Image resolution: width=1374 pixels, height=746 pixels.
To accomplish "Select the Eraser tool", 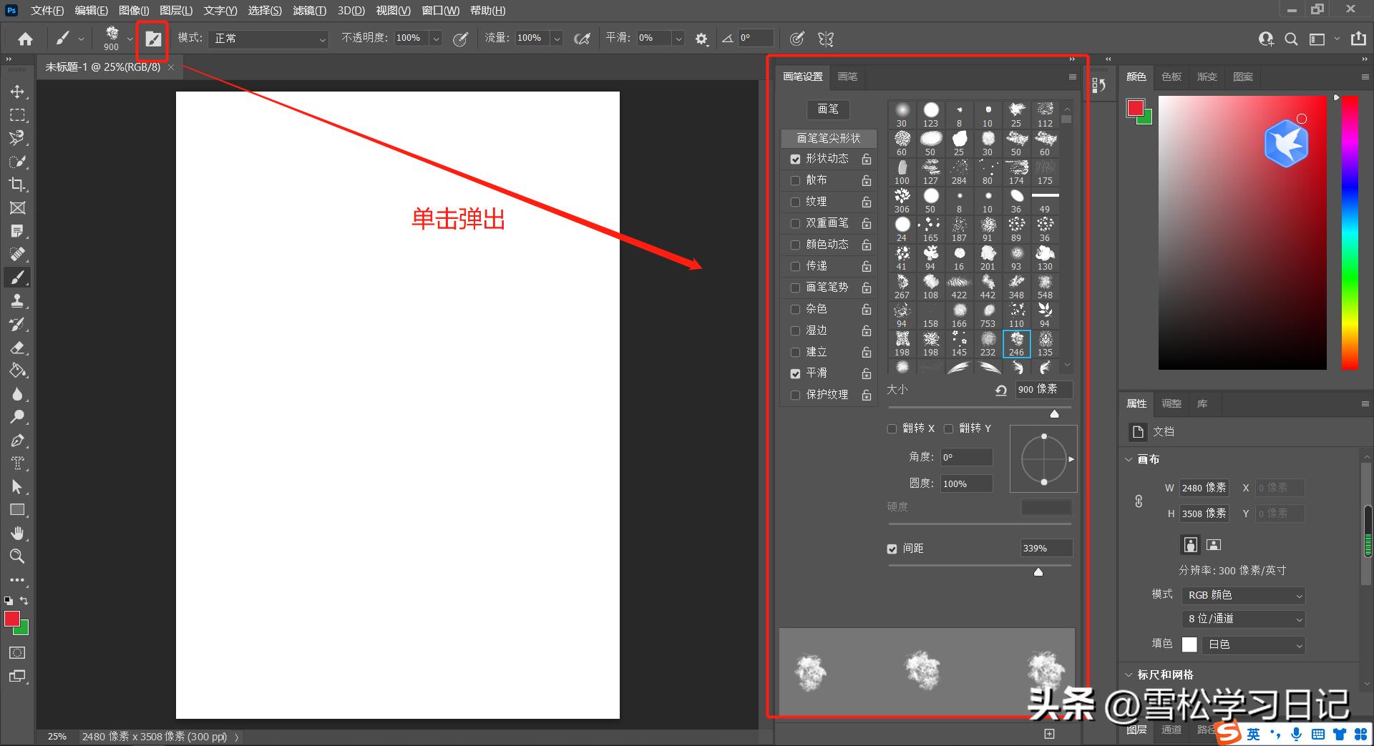I will coord(17,347).
